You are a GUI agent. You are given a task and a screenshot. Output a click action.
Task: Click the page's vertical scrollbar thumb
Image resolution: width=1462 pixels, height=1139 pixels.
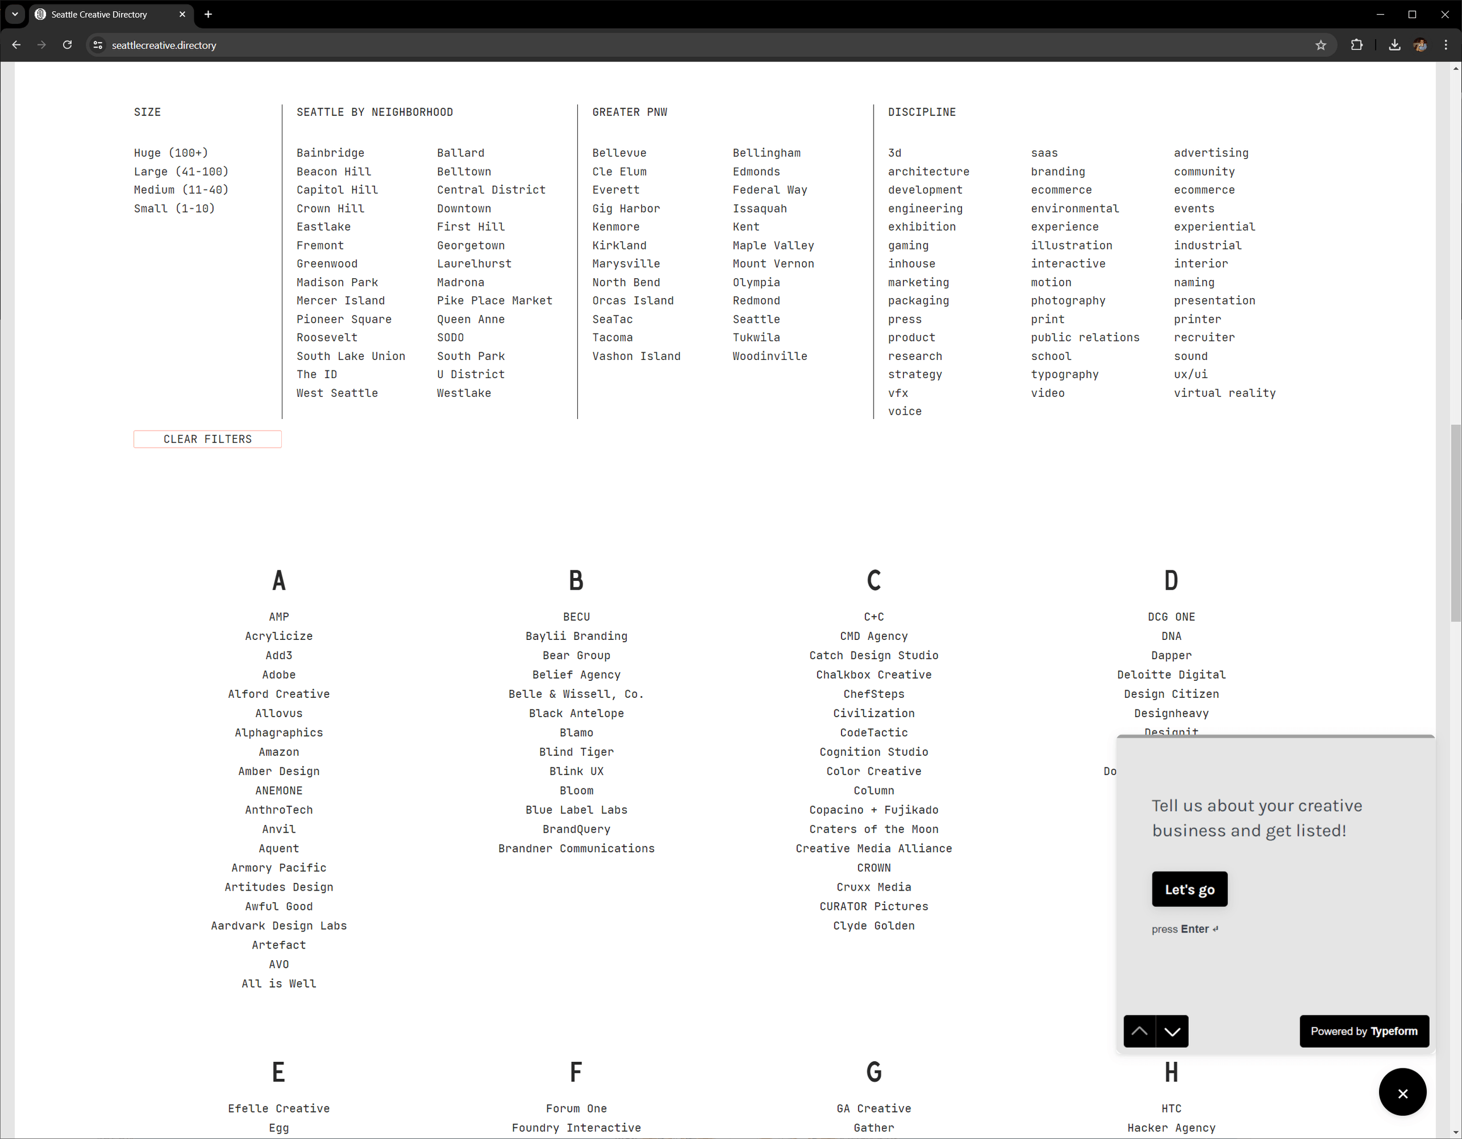coord(1456,523)
